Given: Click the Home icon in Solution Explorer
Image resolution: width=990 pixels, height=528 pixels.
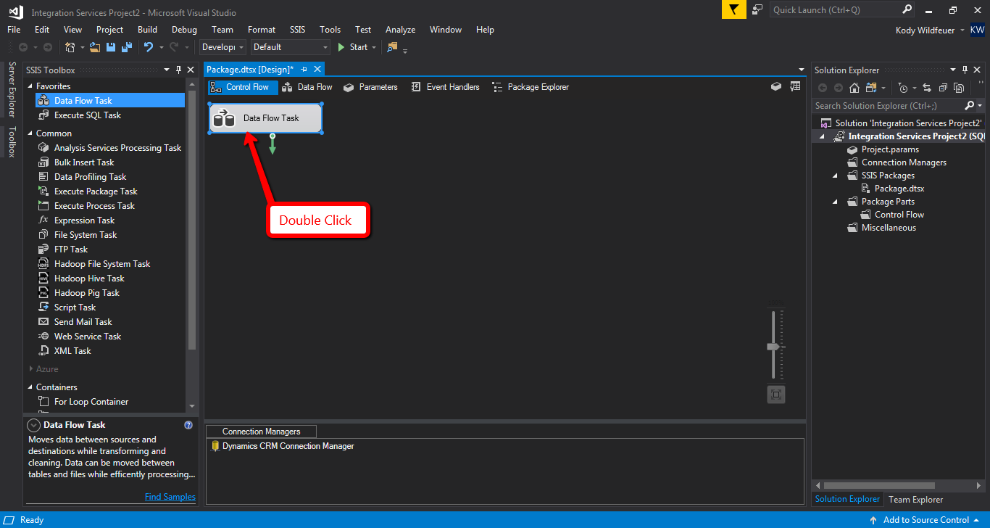Looking at the screenshot, I should [854, 88].
